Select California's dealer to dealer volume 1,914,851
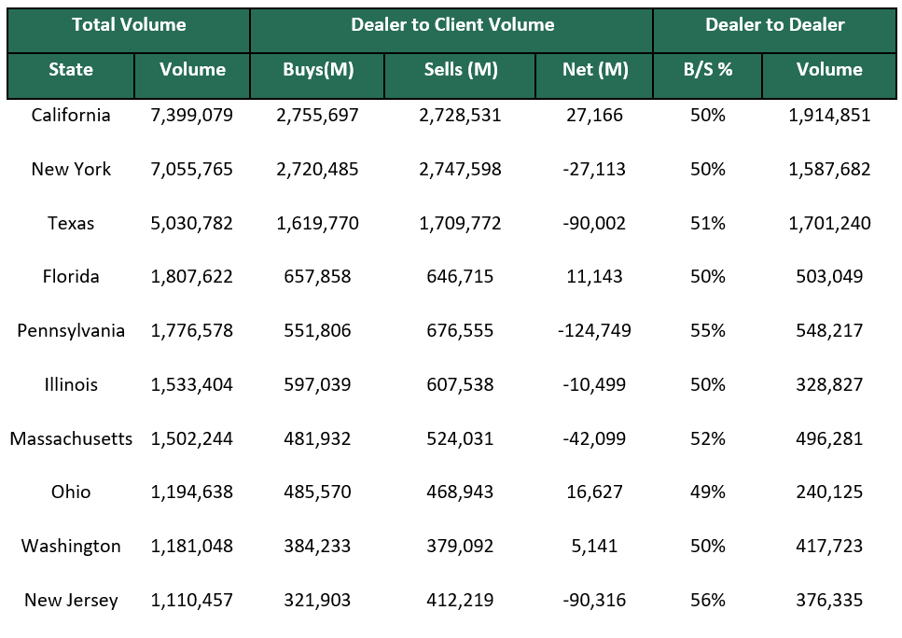 click(x=829, y=116)
